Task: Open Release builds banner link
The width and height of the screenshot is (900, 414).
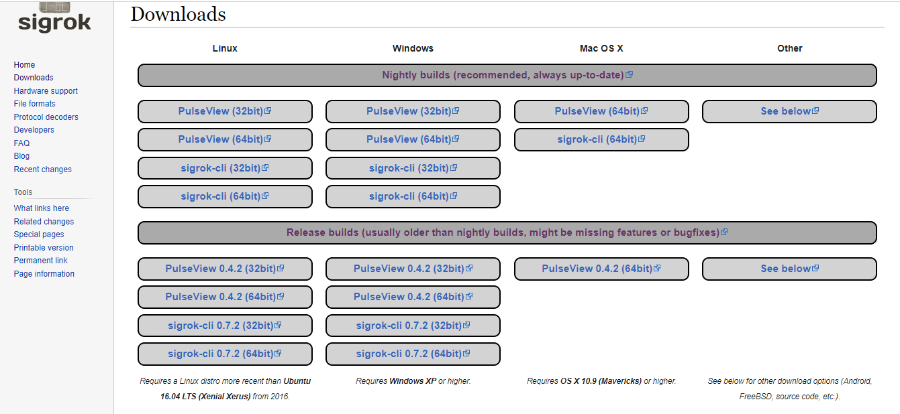Action: click(507, 232)
